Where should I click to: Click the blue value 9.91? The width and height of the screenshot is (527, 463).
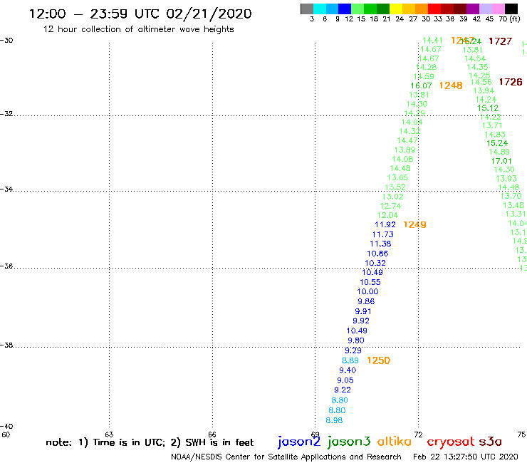point(363,311)
